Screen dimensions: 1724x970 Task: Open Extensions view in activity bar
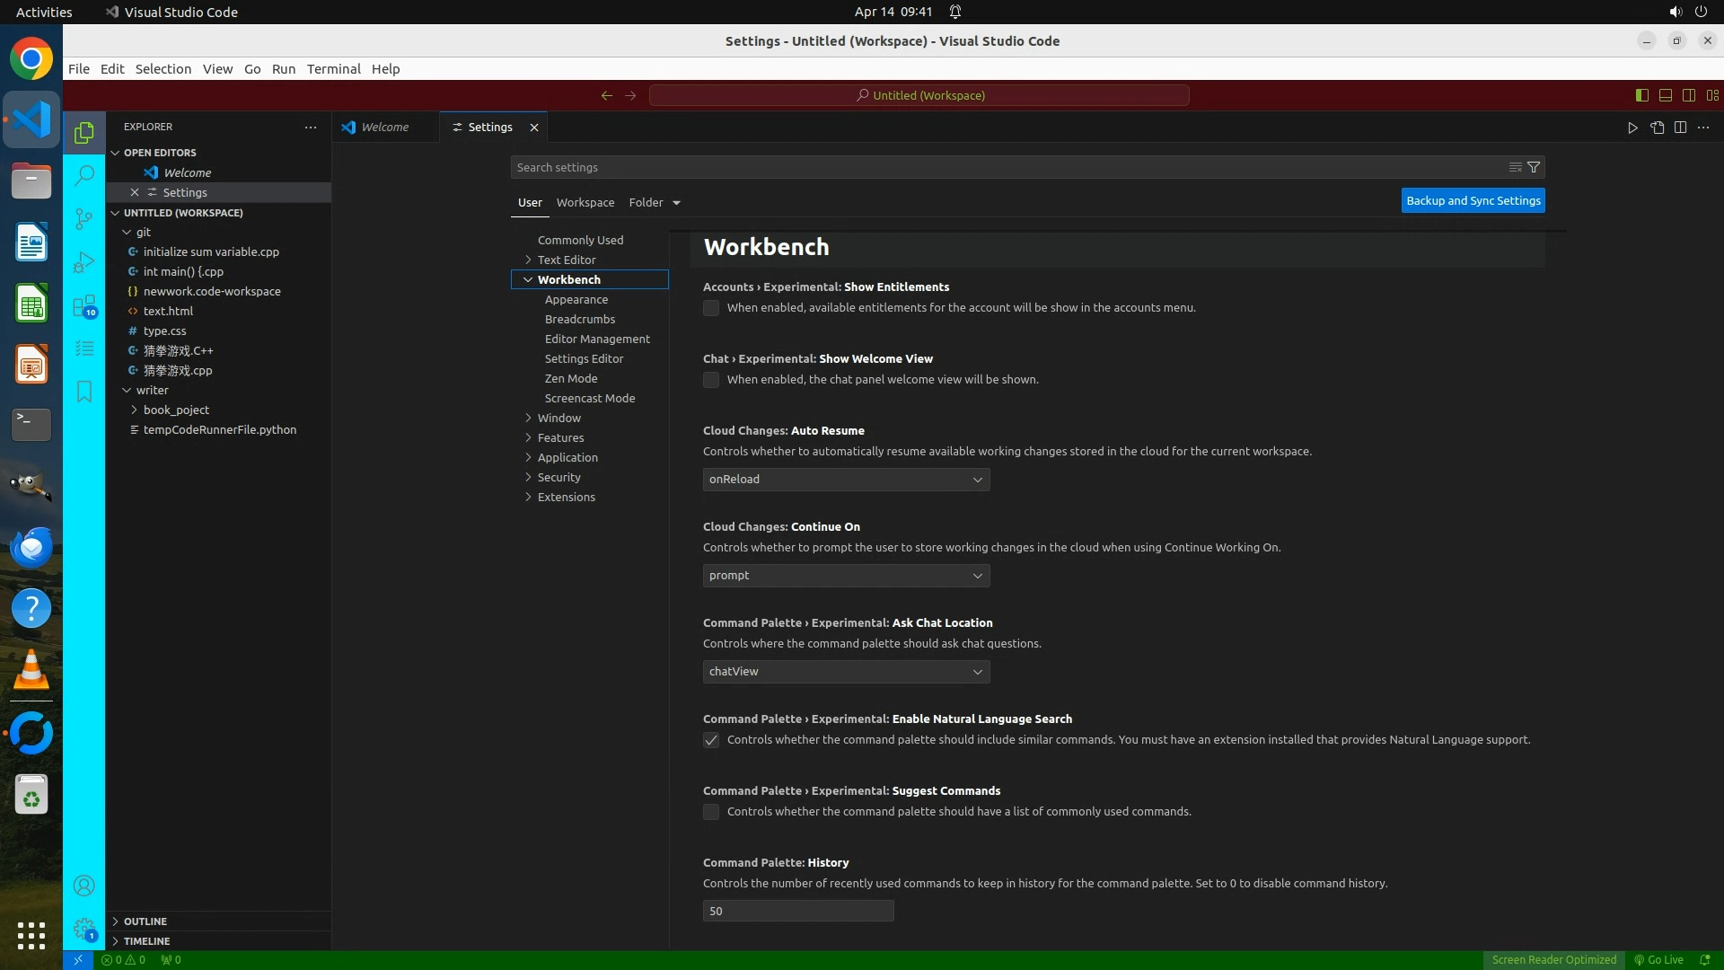(84, 306)
